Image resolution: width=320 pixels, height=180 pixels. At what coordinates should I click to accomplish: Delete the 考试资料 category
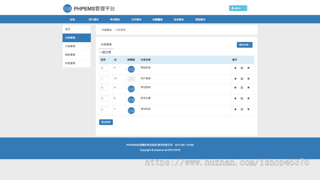pos(249,88)
